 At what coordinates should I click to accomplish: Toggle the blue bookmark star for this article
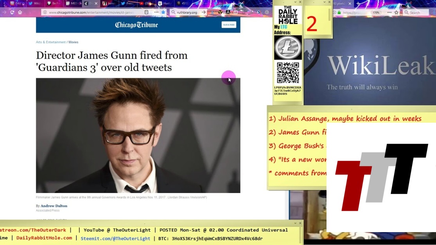point(163,13)
